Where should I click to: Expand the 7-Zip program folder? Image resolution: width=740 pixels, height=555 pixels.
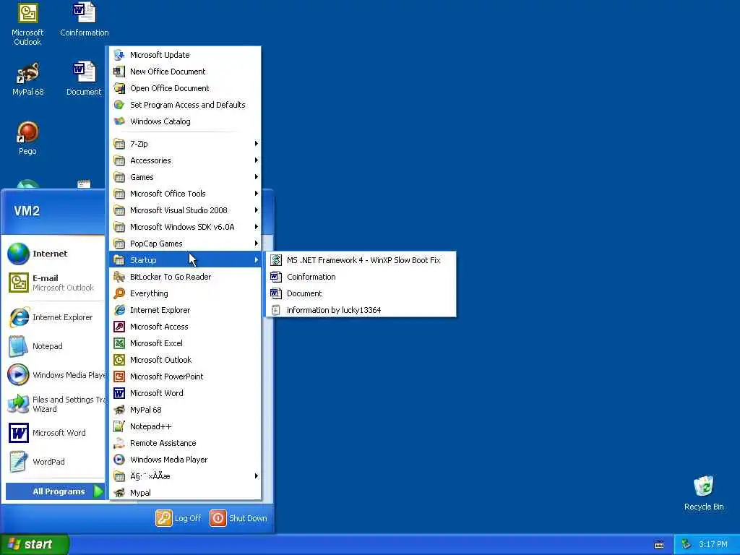(185, 144)
